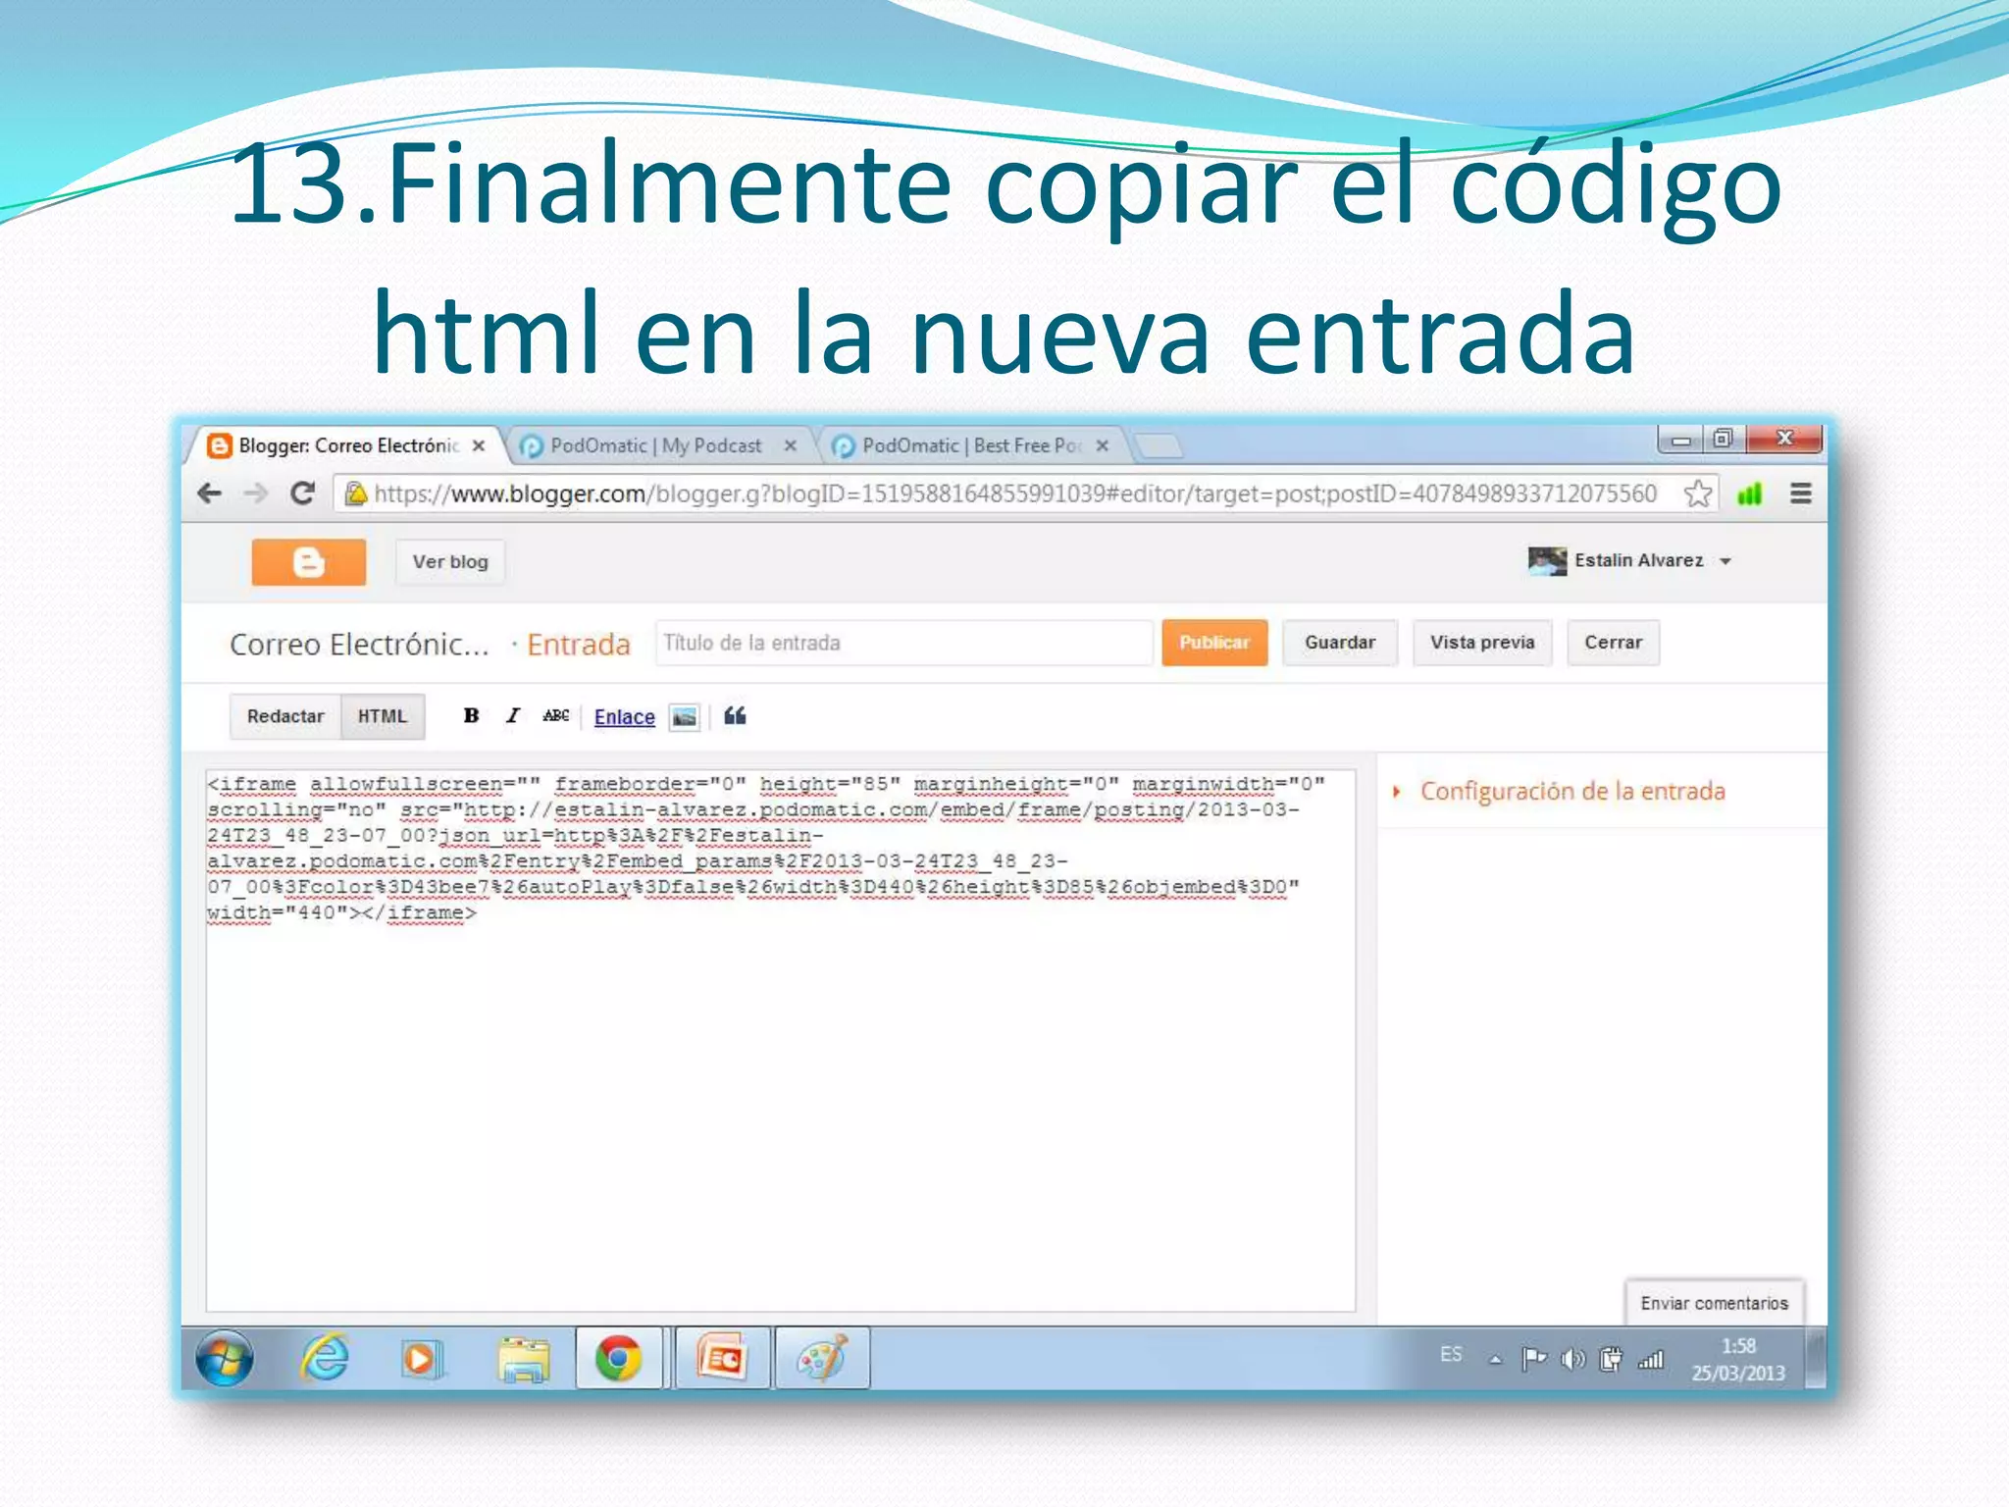This screenshot has width=2009, height=1507.
Task: Go back in the browser
Action: (210, 494)
